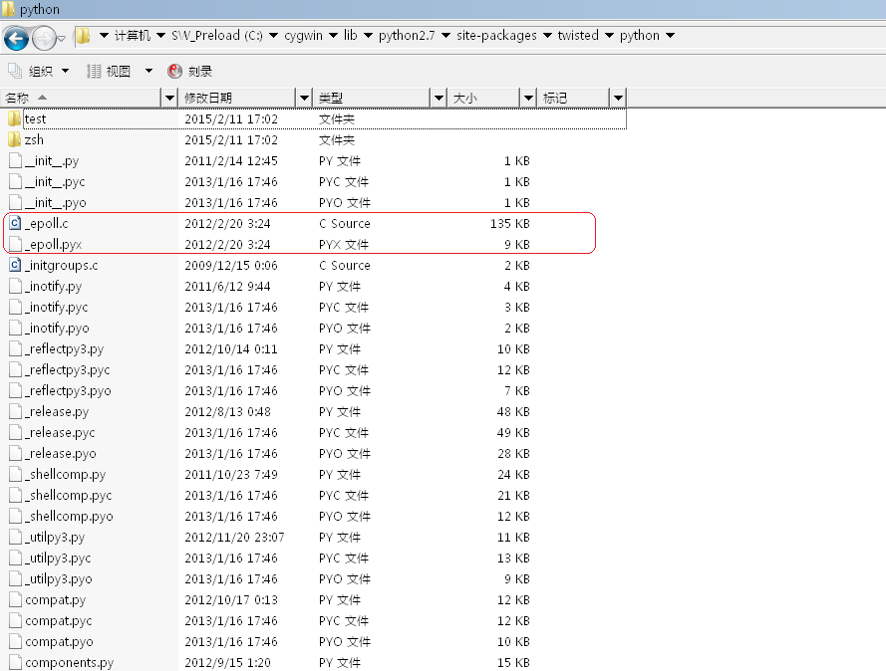Go to twisted folder in breadcrumb path
Viewport: 886px width, 671px height.
(578, 36)
